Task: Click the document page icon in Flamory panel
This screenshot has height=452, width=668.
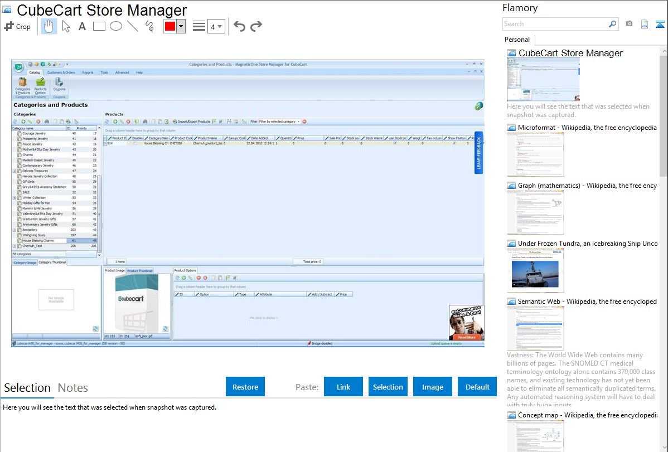Action: (645, 24)
